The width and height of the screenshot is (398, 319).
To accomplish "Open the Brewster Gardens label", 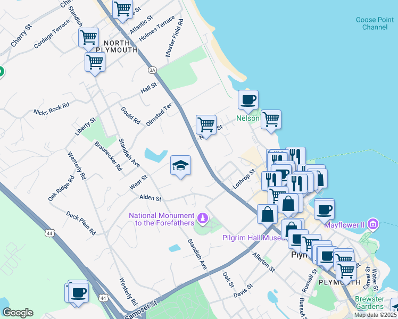I will 370,303.
